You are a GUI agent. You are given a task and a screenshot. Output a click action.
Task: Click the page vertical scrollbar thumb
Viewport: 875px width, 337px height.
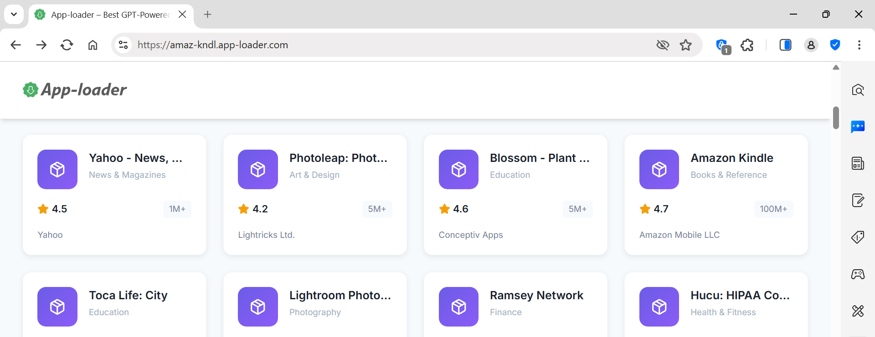[x=836, y=118]
